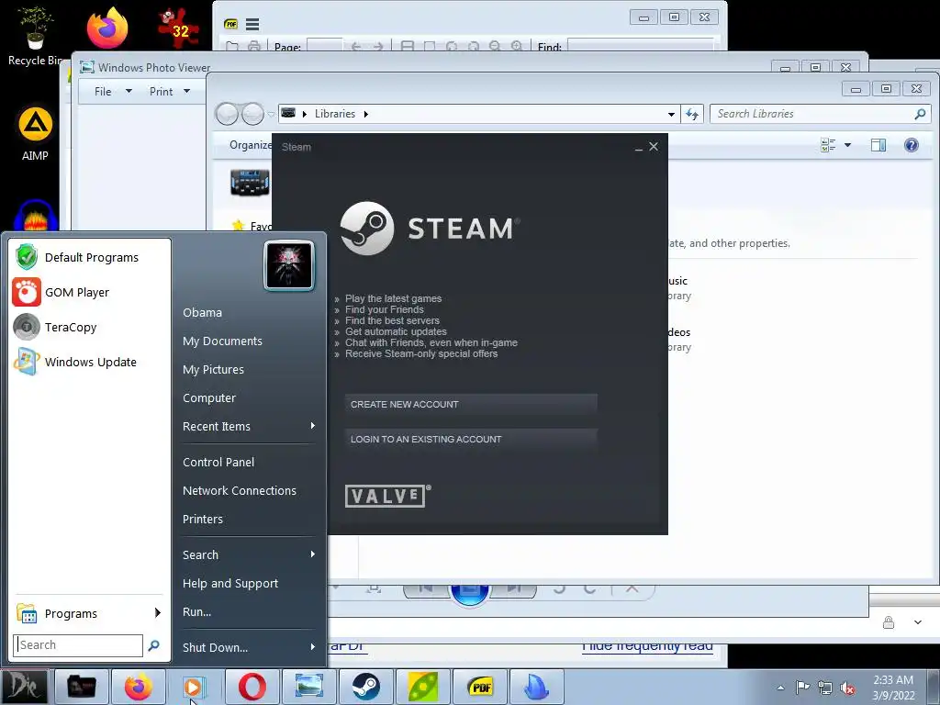Screen dimensions: 940x705
Task: Click the Libraries breadcrumb in address bar
Action: click(x=334, y=114)
